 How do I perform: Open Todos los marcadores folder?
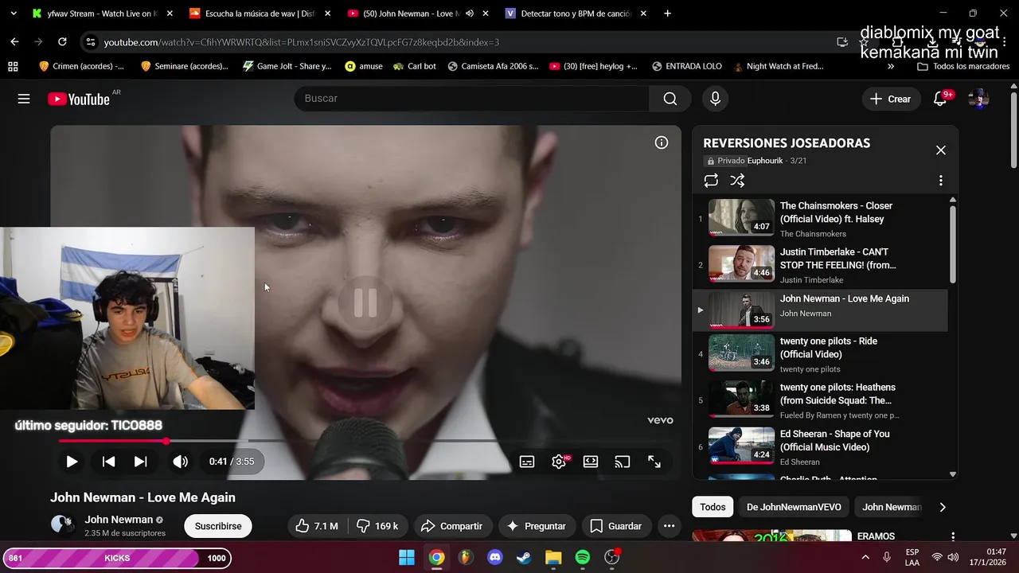click(963, 66)
